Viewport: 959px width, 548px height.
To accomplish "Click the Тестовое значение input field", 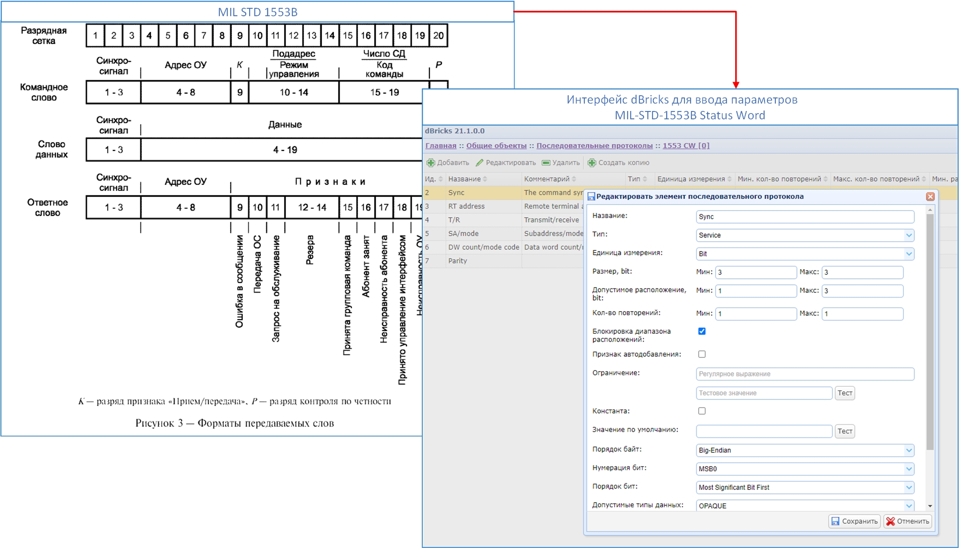I will coord(764,393).
